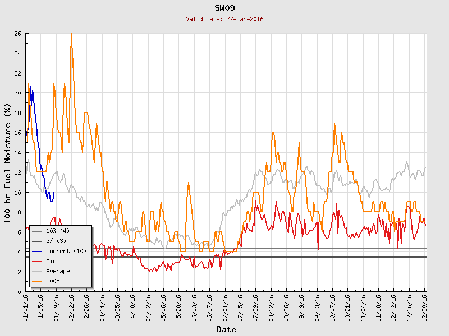Image resolution: width=449 pixels, height=336 pixels.
Task: Toggle the "Average" legend label
Action: point(58,271)
